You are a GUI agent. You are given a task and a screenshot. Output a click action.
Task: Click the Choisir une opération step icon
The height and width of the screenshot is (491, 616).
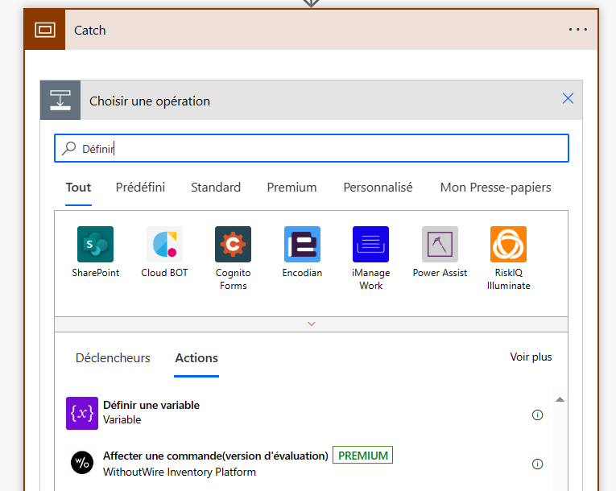[60, 100]
